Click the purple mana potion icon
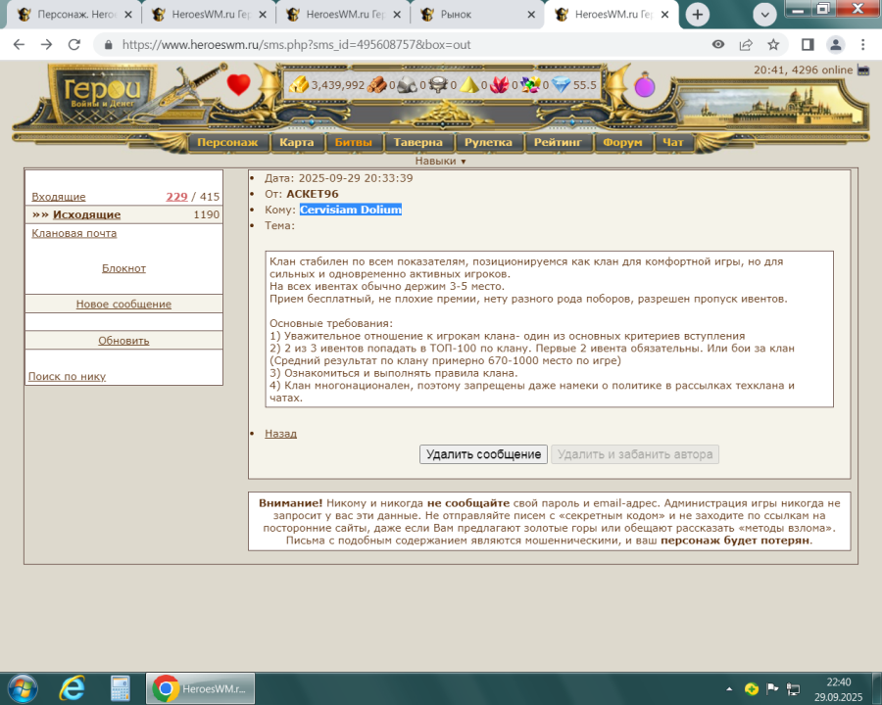 coord(644,86)
